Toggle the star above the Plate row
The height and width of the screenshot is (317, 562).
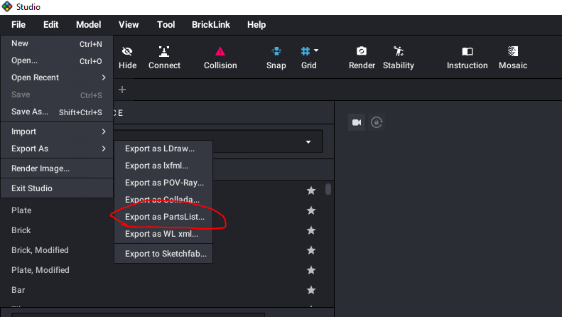tap(311, 190)
